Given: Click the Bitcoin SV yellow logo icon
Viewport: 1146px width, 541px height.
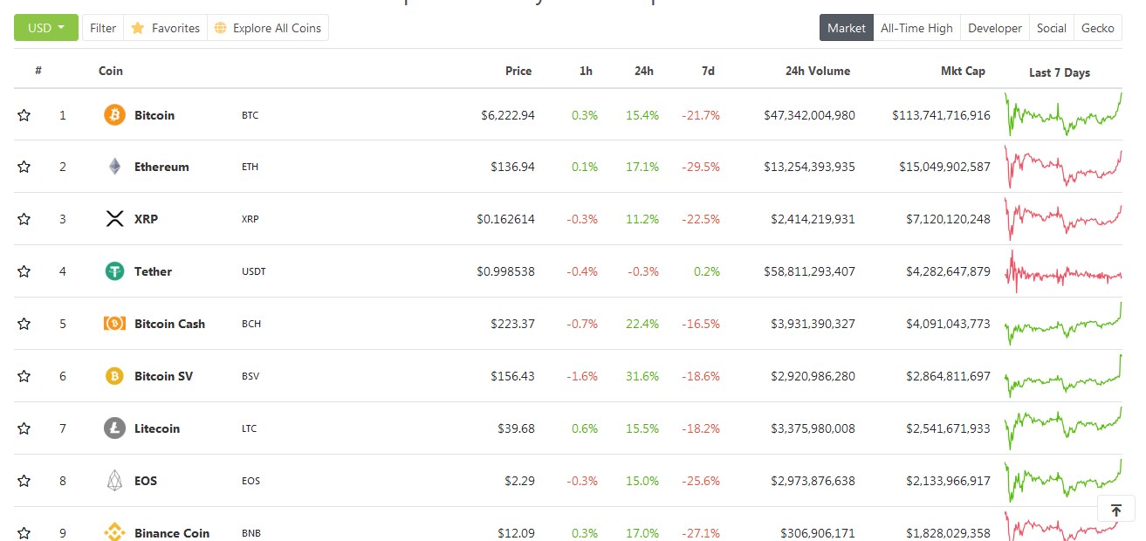Looking at the screenshot, I should tap(114, 376).
